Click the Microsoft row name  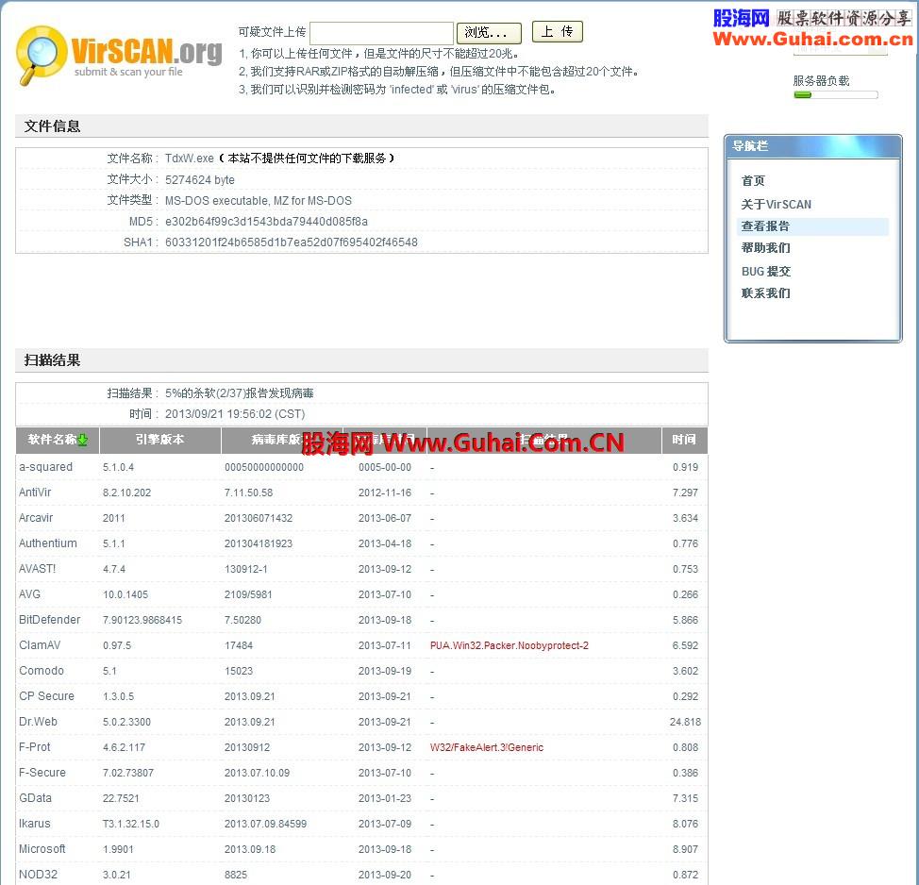42,849
